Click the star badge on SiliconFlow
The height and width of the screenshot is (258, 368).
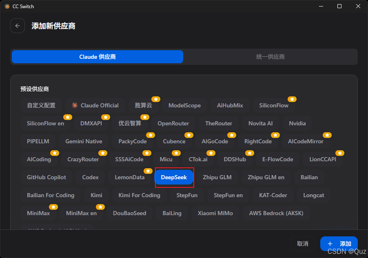click(x=292, y=99)
